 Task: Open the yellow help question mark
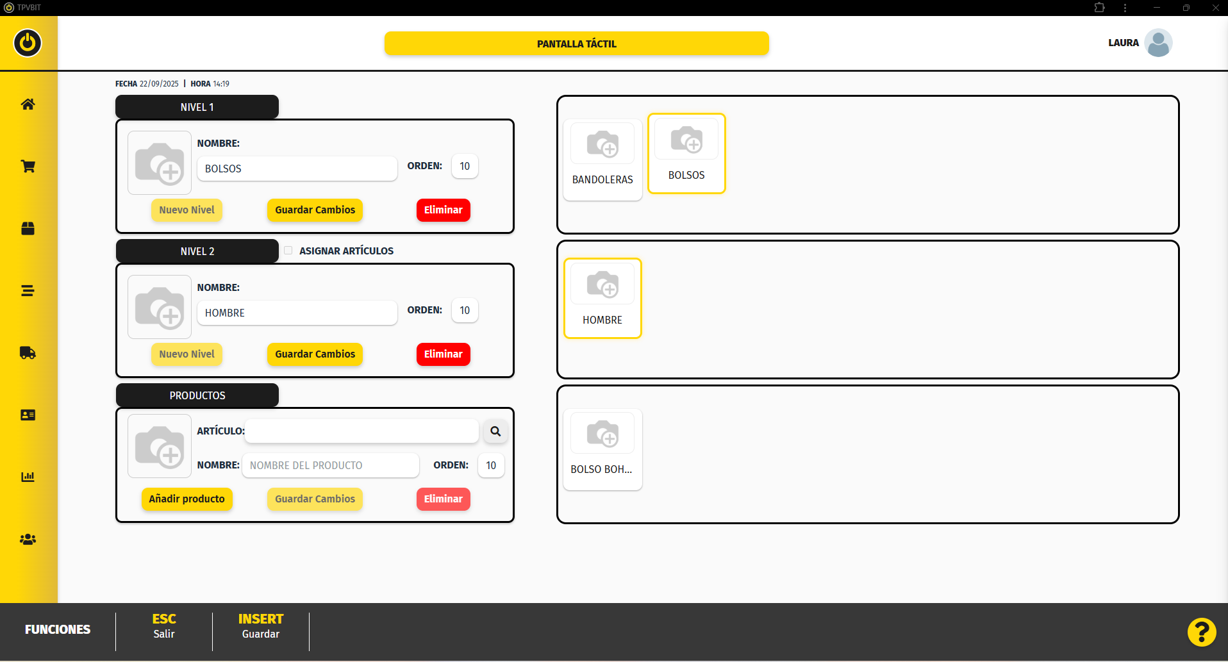coord(1201,632)
